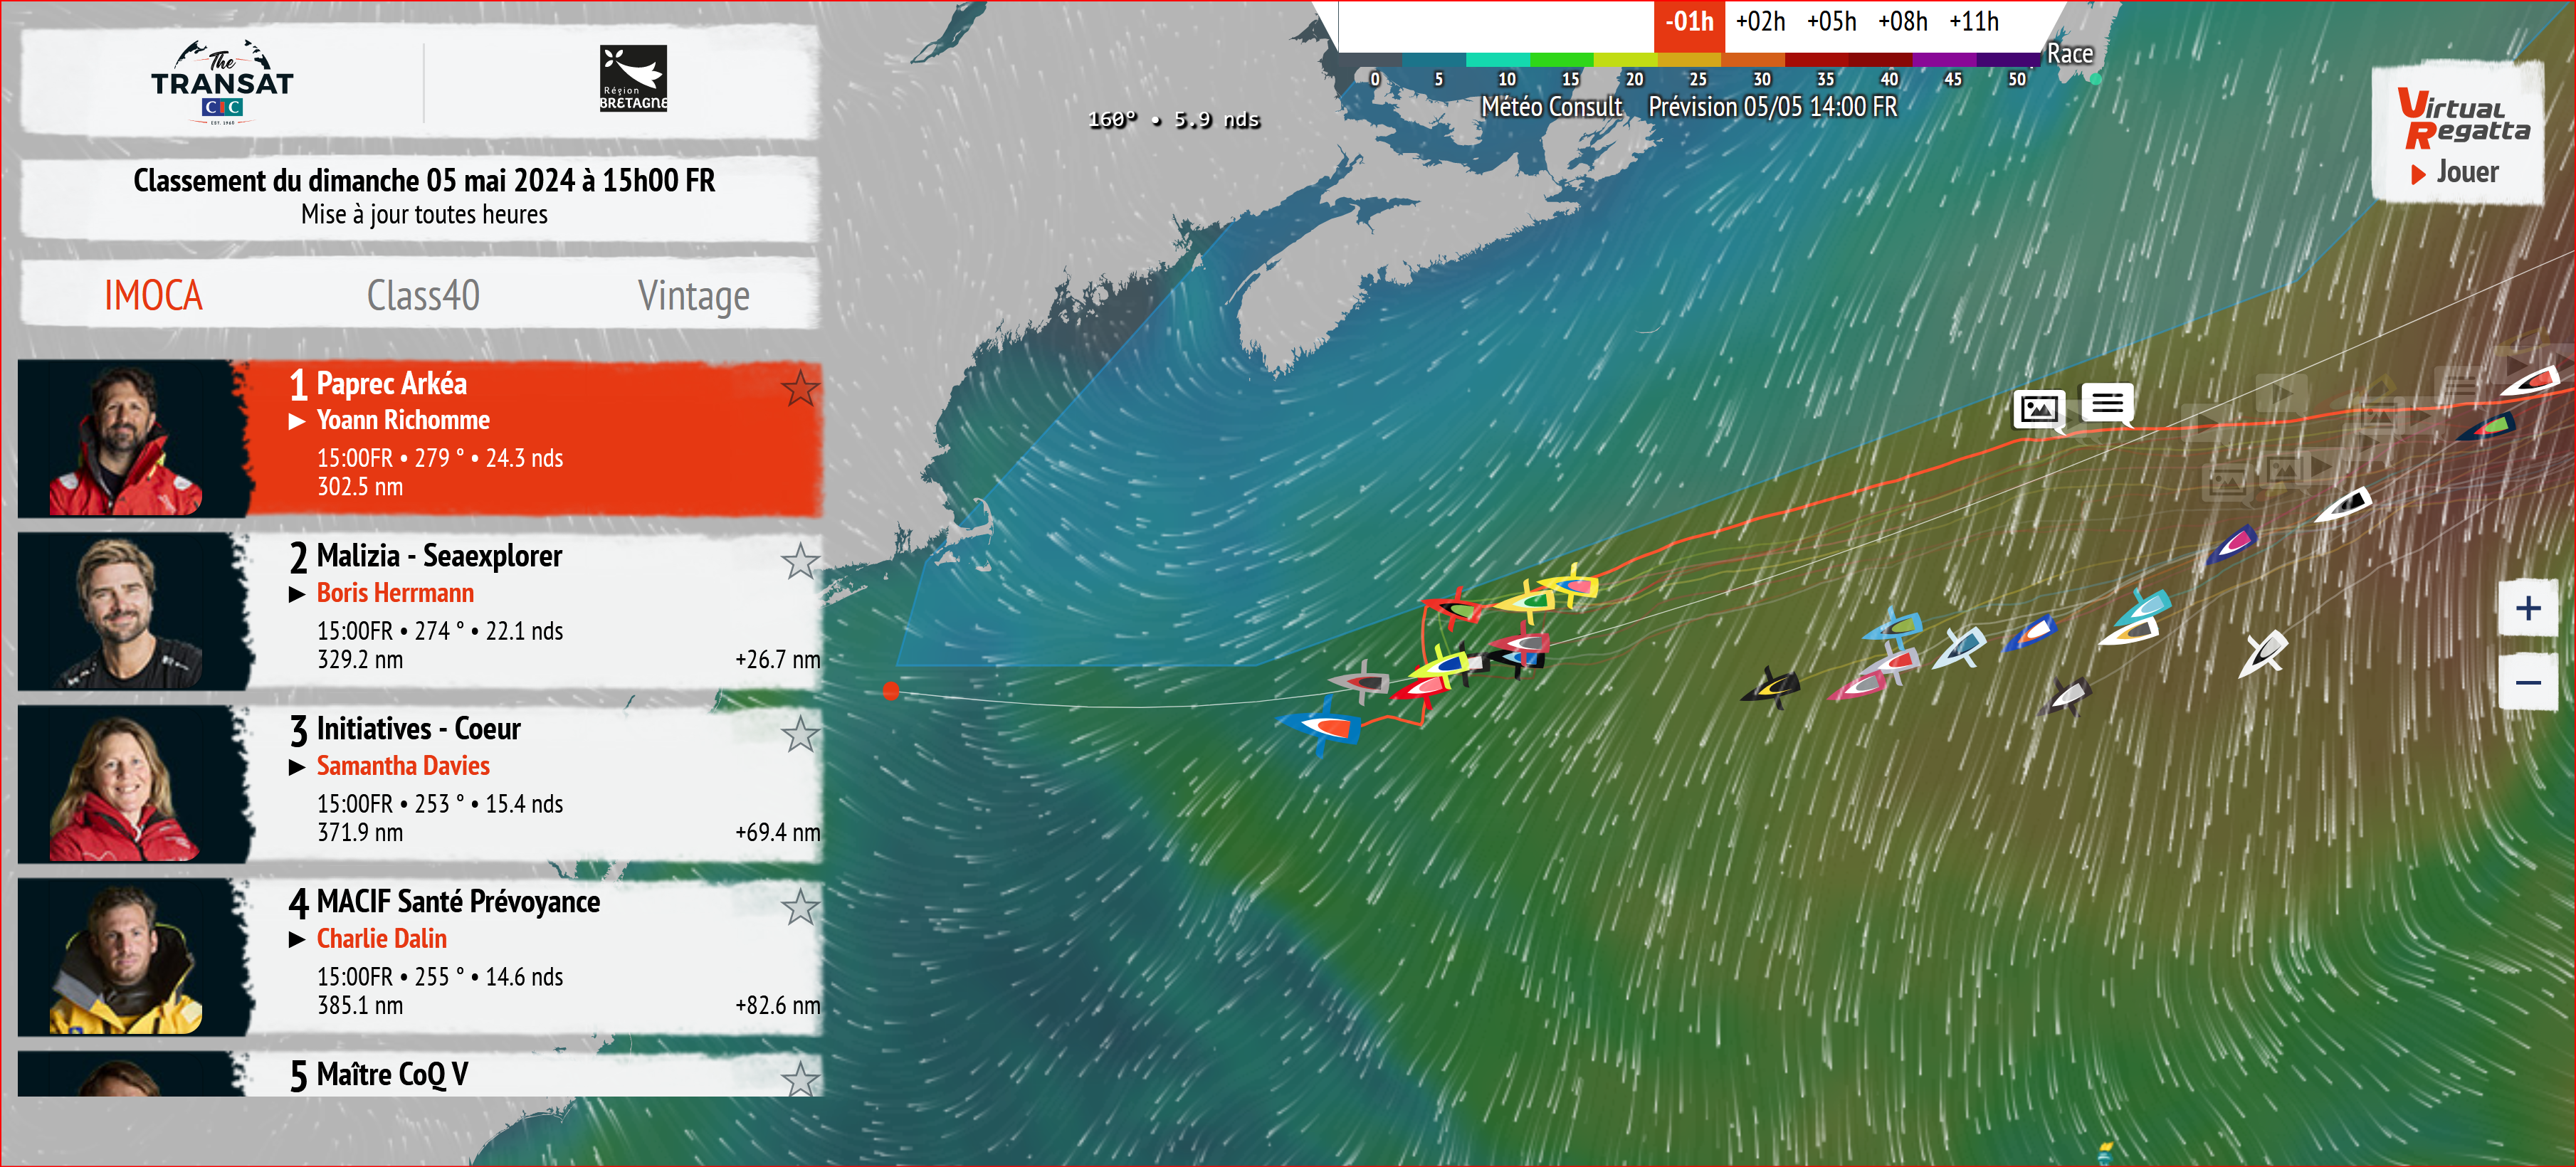Select the Paprec Arkéa boat name
Image resolution: width=2576 pixels, height=1167 pixels.
[391, 384]
